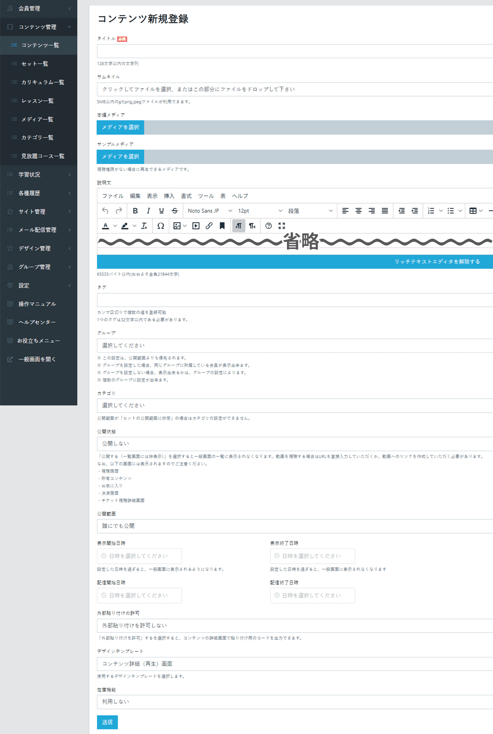Viewport: 493px width, 734px height.
Task: Insert a bullet list
Action: (x=450, y=211)
